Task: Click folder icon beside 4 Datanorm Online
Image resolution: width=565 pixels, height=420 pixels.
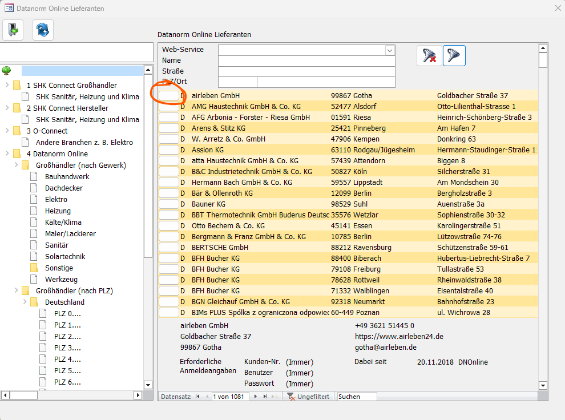Action: click(17, 154)
